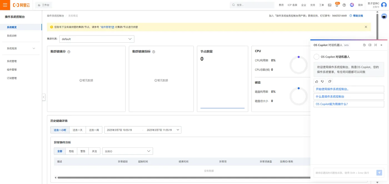The image size is (389, 184).
Task: Filter events by 危险
Action: [71, 151]
